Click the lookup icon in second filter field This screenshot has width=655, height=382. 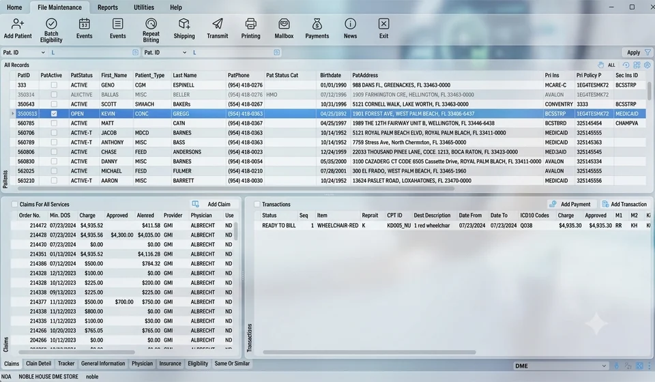[x=276, y=53]
